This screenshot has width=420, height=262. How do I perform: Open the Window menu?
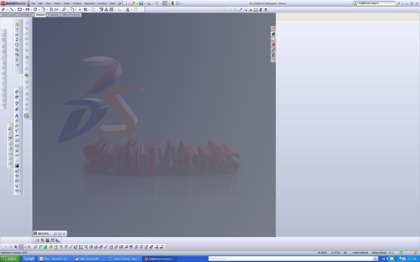pos(102,3)
